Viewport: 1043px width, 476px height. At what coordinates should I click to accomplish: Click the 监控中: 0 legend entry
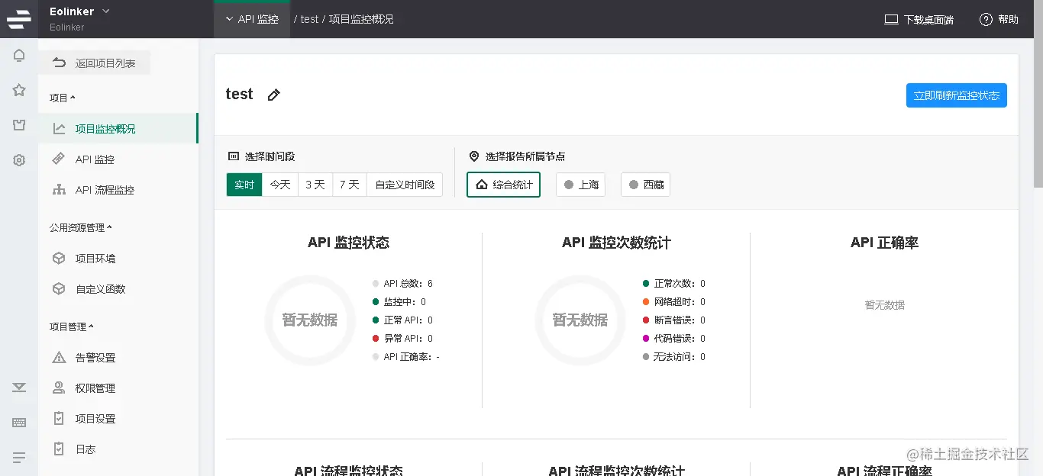(x=399, y=302)
